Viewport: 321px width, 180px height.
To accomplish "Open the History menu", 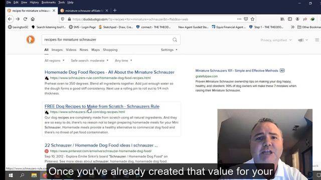I will (x=34, y=2).
